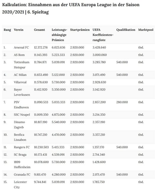This screenshot has width=155, height=189.
Task: Click the Villarreal club cell
Action: click(20, 82)
